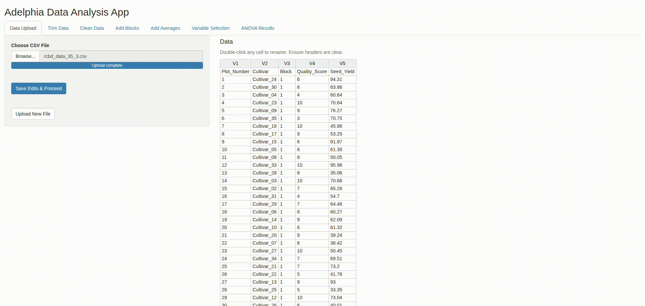Click the Cultivar_24 cell

(264, 79)
